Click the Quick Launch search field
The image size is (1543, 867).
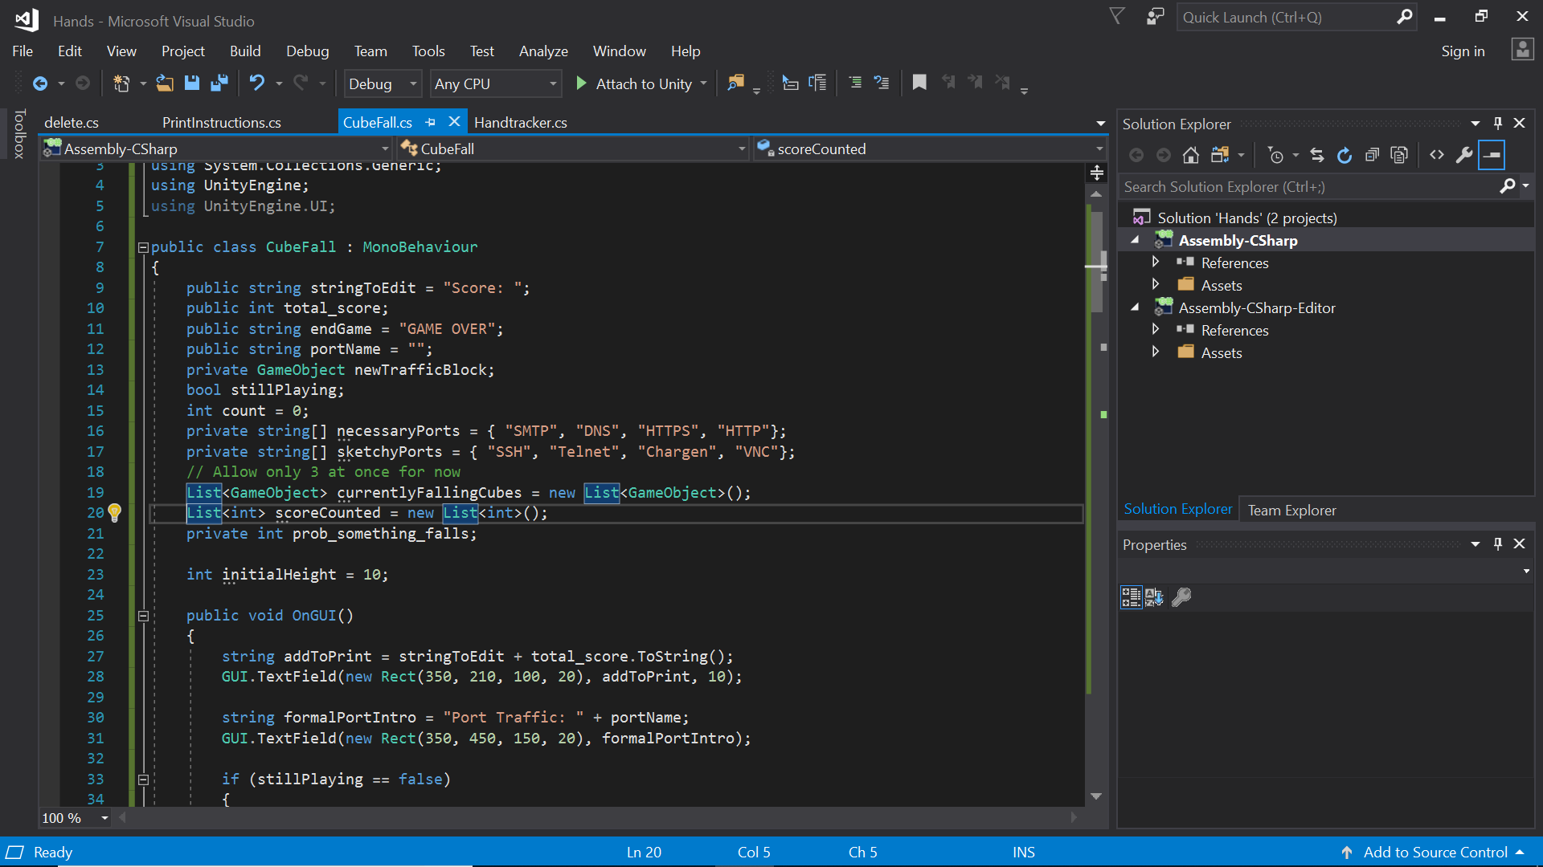pyautogui.click(x=1286, y=17)
